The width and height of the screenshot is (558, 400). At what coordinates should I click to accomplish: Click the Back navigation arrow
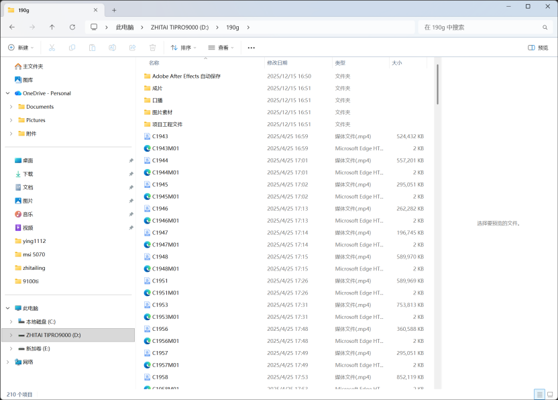pyautogui.click(x=12, y=28)
